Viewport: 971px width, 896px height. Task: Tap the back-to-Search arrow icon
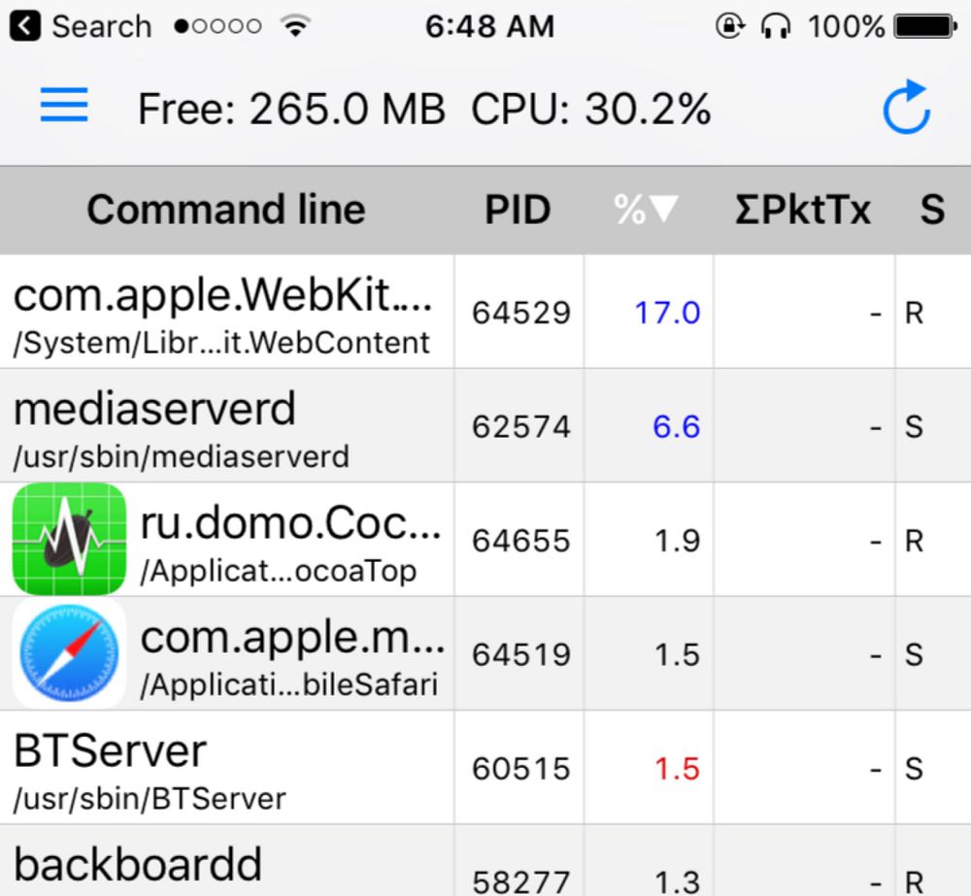tap(24, 26)
